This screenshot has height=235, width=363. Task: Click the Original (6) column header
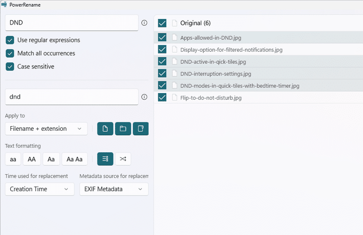tap(196, 23)
